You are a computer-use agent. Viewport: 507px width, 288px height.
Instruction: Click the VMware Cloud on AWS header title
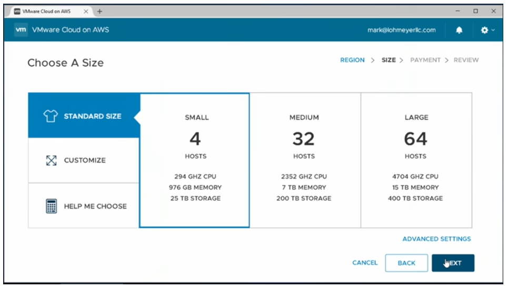[x=71, y=30]
